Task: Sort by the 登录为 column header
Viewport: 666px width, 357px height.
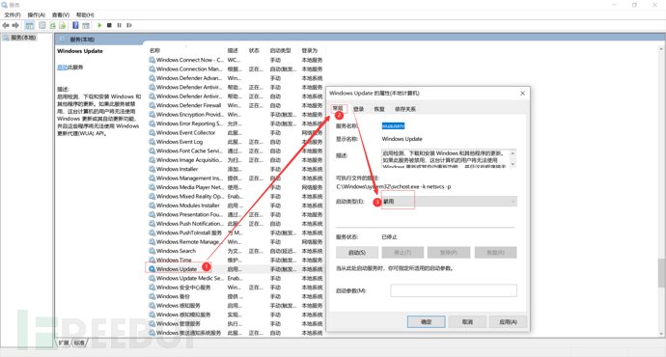Action: tap(310, 50)
